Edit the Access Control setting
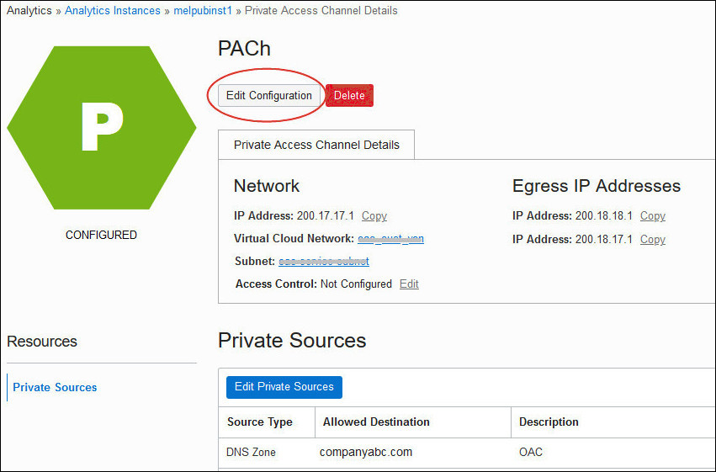716x472 pixels. [409, 284]
